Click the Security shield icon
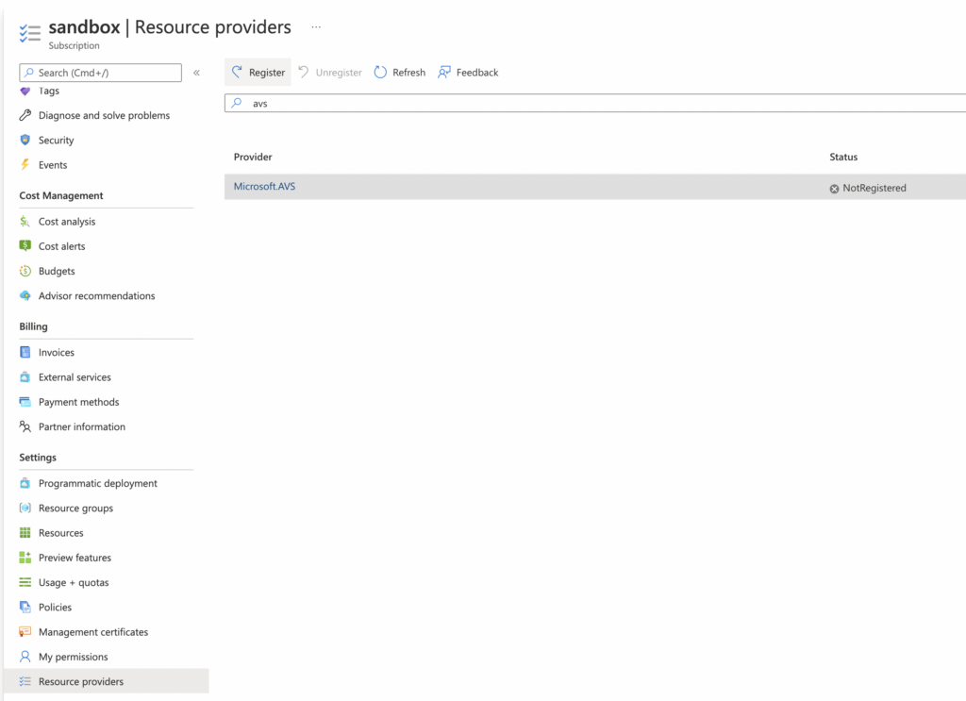The image size is (966, 701). coord(25,140)
